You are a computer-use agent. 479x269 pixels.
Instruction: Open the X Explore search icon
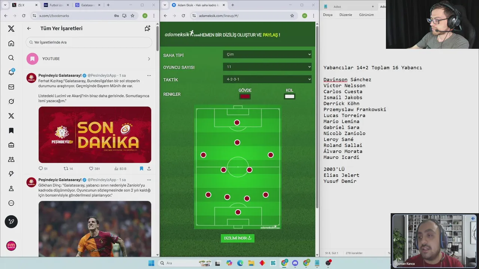click(x=11, y=58)
